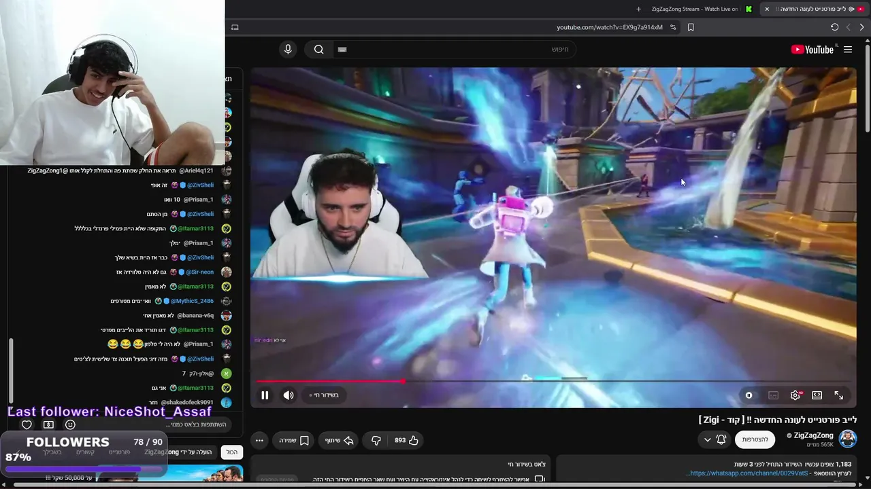
Task: Reload the page with refresh icon
Action: point(835,27)
